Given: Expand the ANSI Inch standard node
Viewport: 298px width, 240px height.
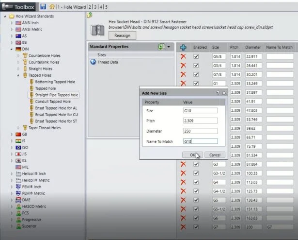Looking at the screenshot, I should (12, 23).
